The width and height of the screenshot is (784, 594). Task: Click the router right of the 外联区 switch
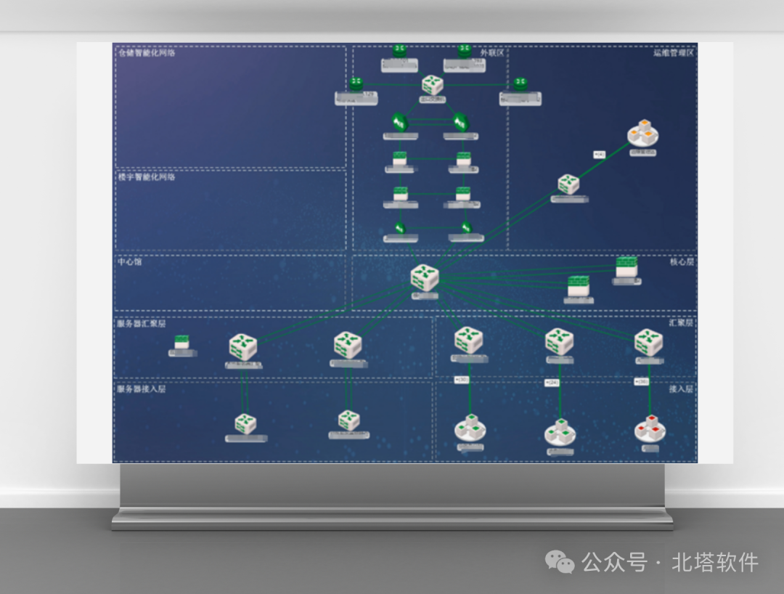520,84
